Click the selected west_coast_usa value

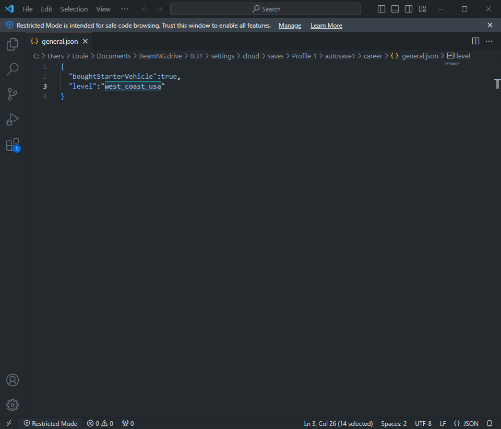pos(133,86)
